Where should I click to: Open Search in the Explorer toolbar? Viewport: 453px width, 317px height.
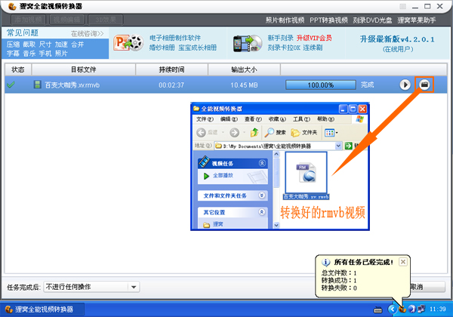(275, 133)
